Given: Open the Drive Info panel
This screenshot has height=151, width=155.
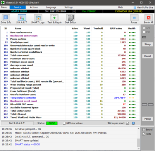Looking at the screenshot, I should click(x=6, y=19).
